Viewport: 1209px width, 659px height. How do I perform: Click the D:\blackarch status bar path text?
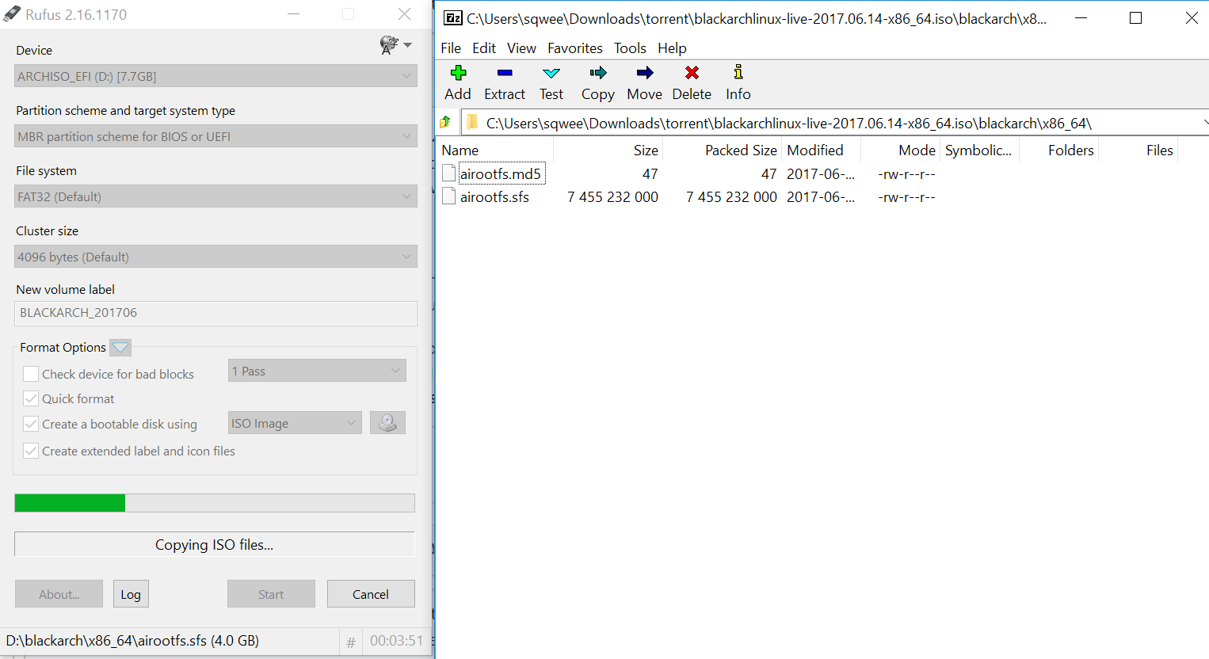(132, 641)
